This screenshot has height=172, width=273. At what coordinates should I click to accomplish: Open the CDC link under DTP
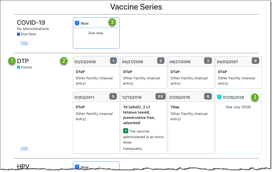25,148
